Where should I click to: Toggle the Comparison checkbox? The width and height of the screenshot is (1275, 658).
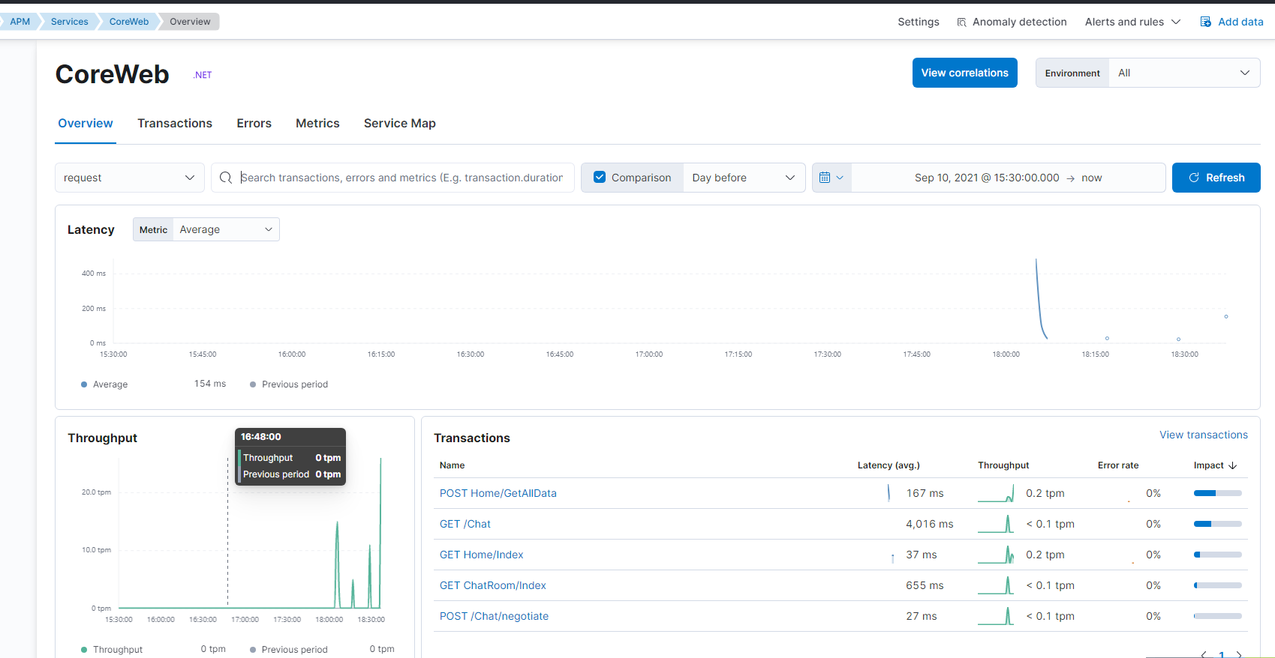coord(600,178)
